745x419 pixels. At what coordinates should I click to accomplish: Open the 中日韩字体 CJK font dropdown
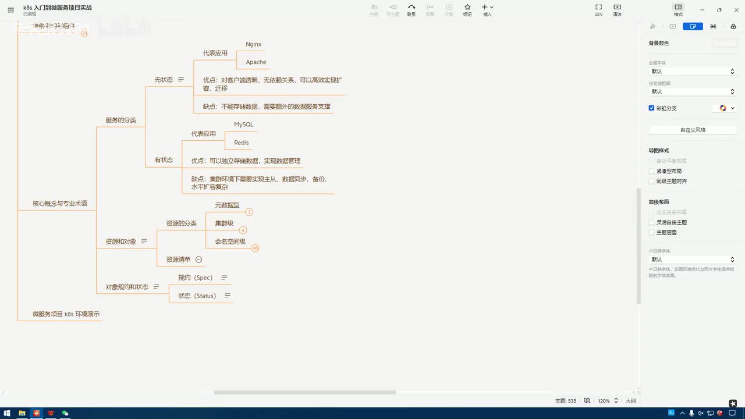point(693,260)
